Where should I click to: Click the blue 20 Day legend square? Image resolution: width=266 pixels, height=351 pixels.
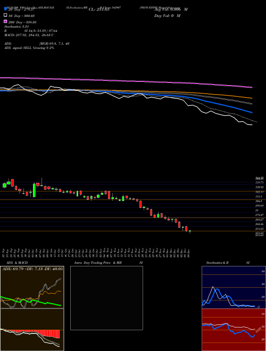tap(5, 9)
